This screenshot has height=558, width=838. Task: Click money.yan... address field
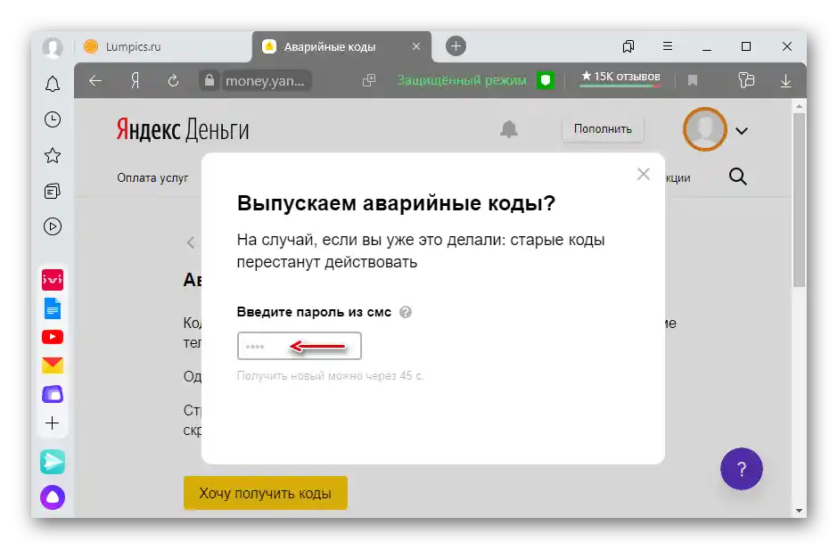[265, 81]
